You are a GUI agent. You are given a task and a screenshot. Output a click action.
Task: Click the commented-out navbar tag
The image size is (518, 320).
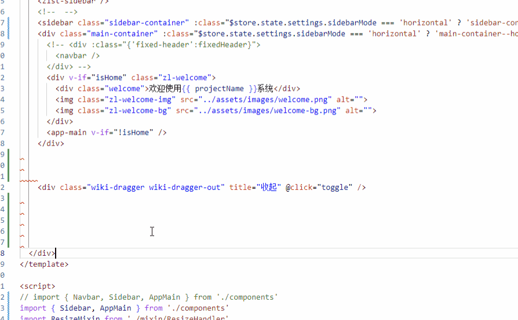pyautogui.click(x=77, y=56)
